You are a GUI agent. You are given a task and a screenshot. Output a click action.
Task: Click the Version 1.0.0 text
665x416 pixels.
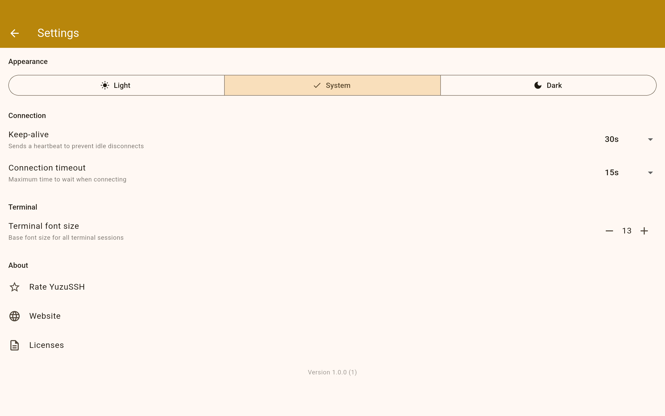coord(332,372)
